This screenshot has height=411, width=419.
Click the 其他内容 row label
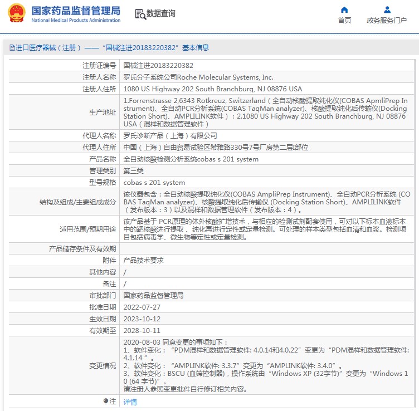[103, 272]
